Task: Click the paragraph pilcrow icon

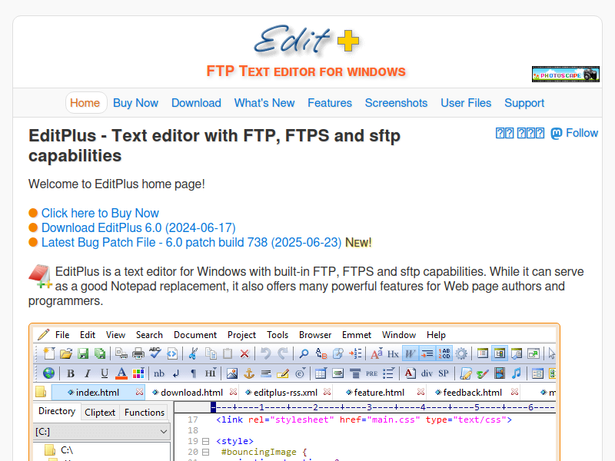Action: pos(193,373)
